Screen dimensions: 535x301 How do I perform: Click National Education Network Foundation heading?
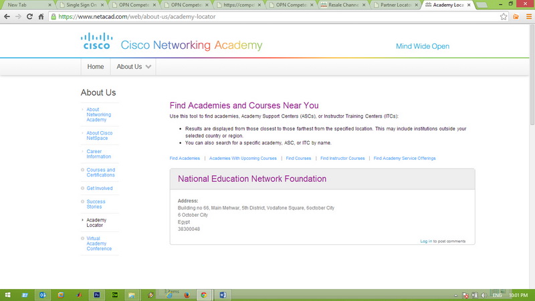(252, 179)
